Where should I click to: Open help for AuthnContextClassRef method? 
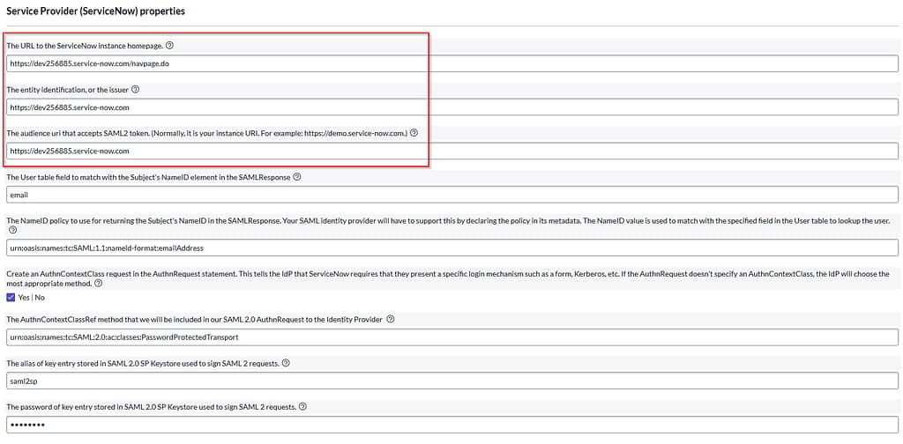(x=391, y=319)
